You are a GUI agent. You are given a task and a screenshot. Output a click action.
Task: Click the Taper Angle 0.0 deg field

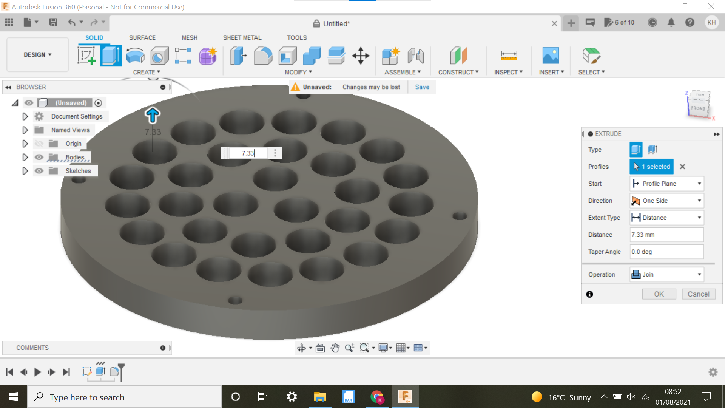(667, 252)
